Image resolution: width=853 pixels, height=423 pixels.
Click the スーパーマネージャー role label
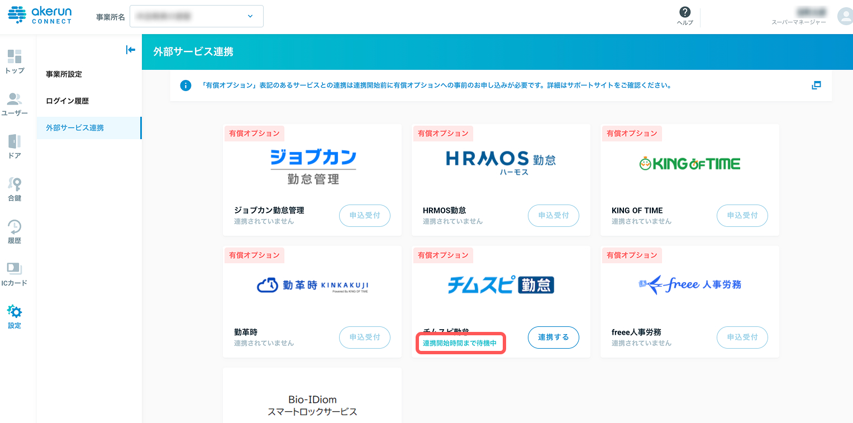[x=799, y=22]
